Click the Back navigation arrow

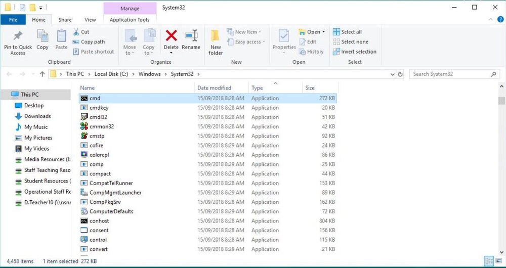tap(9, 74)
